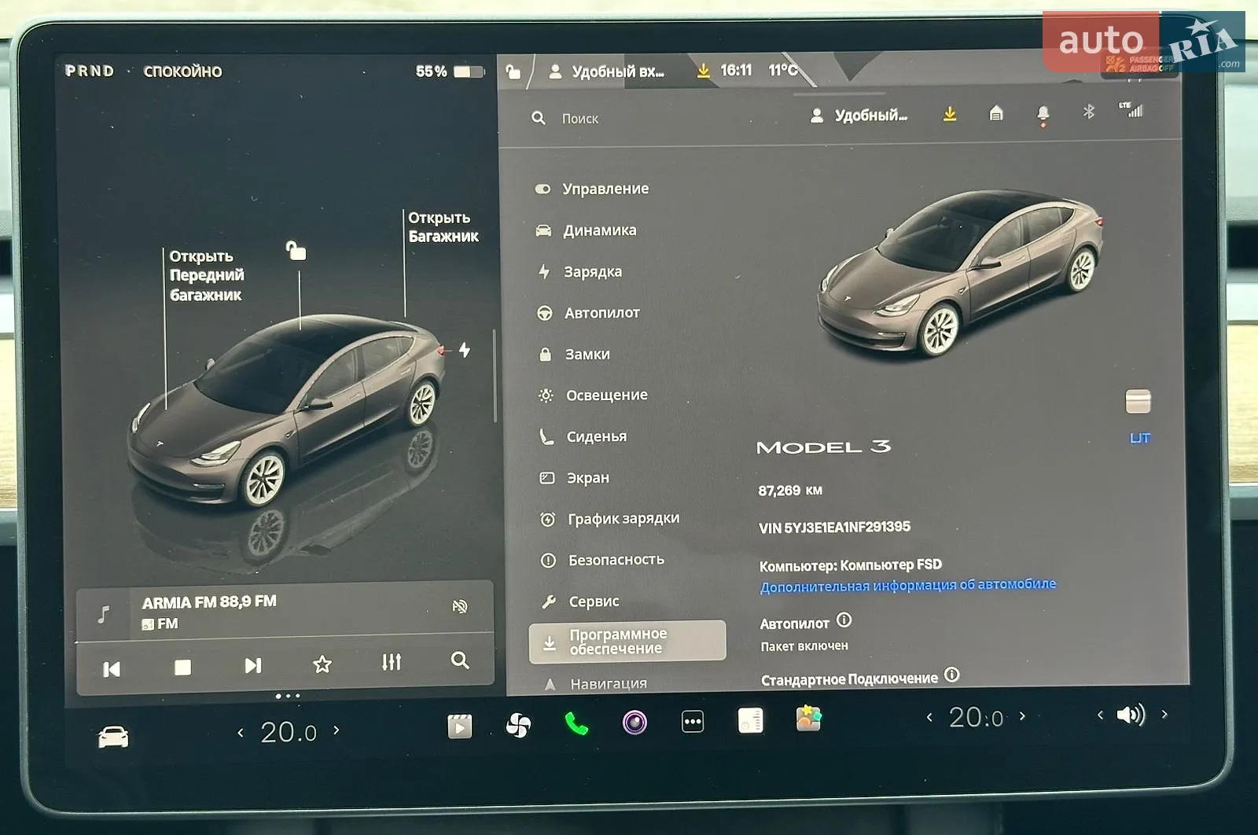Tap info icon next to Автопилот
Screen dimensions: 1258x835
(x=844, y=620)
